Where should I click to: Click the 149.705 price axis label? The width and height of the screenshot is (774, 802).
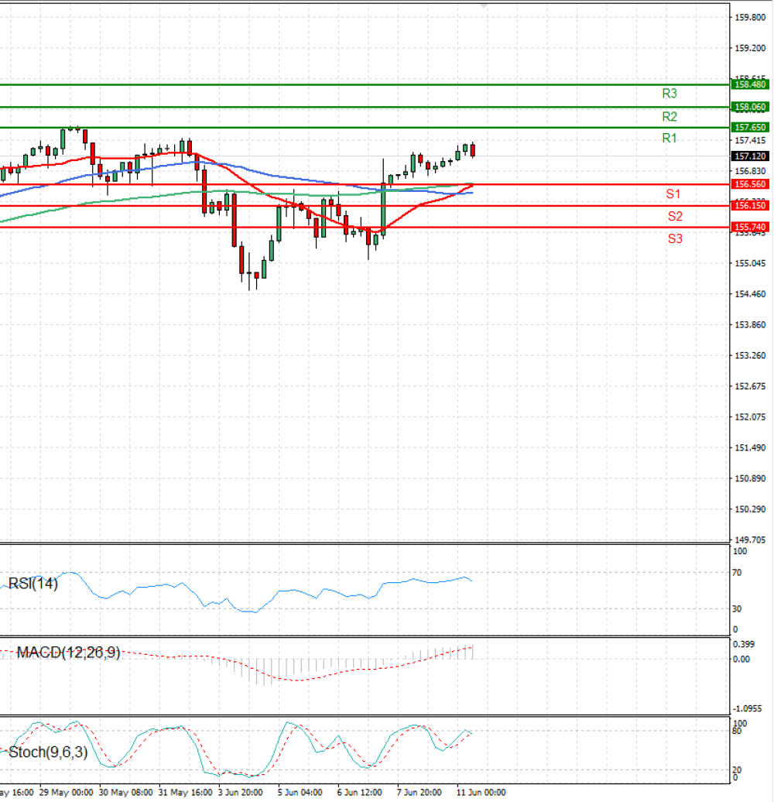[x=750, y=540]
